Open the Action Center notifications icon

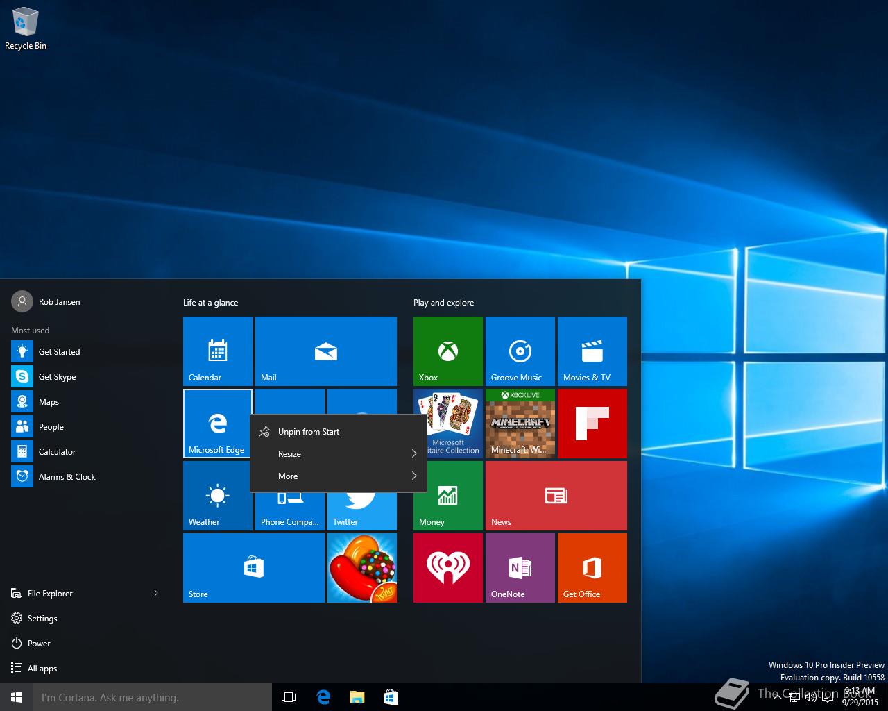pos(828,697)
